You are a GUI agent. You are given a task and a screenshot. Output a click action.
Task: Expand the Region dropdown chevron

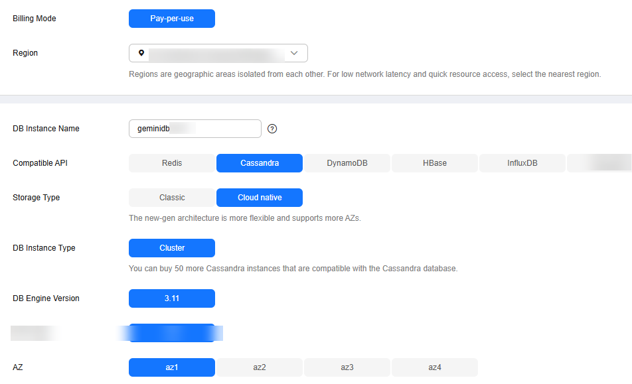[294, 53]
